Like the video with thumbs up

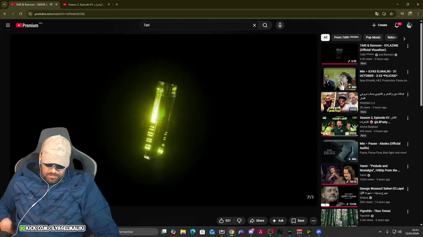pos(225,221)
